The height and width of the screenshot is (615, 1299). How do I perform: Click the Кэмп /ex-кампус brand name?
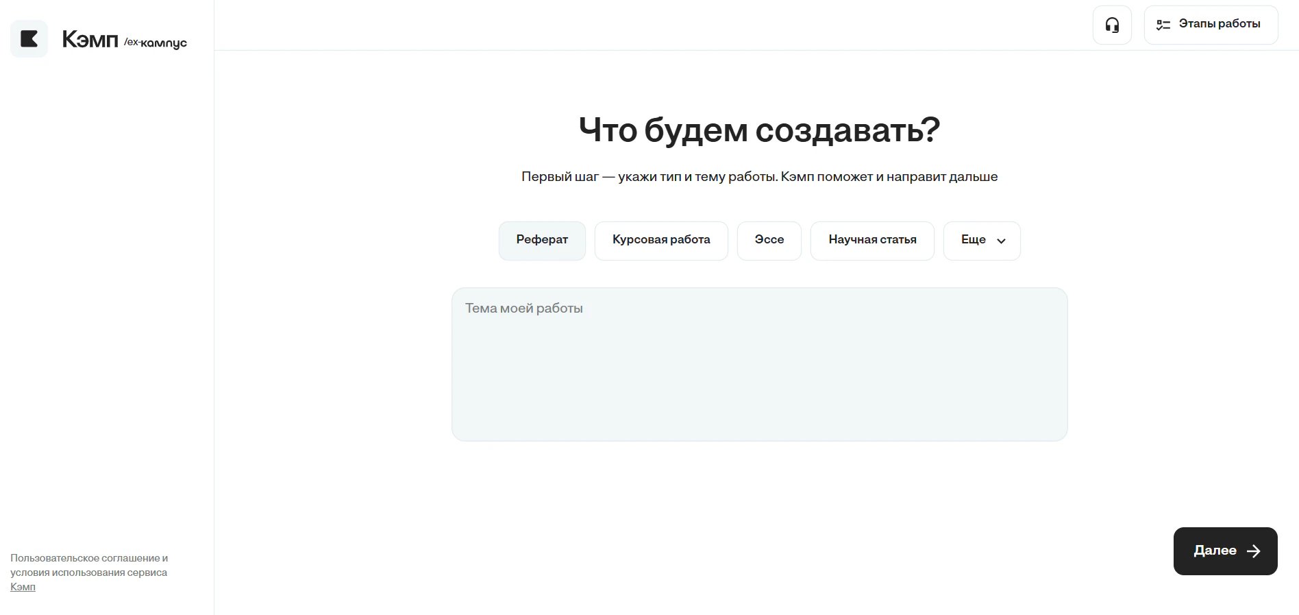125,40
